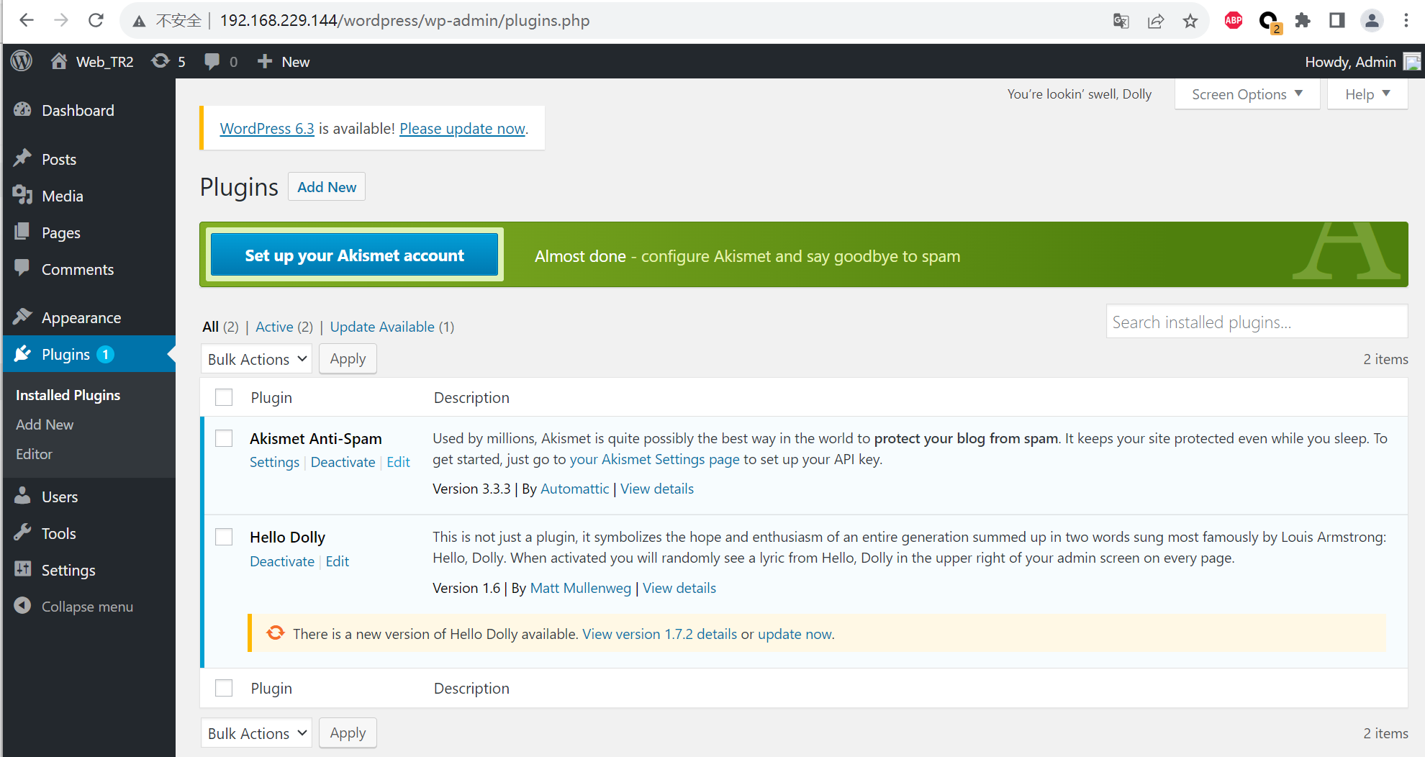Check the Akismet Anti-Spam plugin checkbox
The image size is (1425, 757).
coord(224,438)
